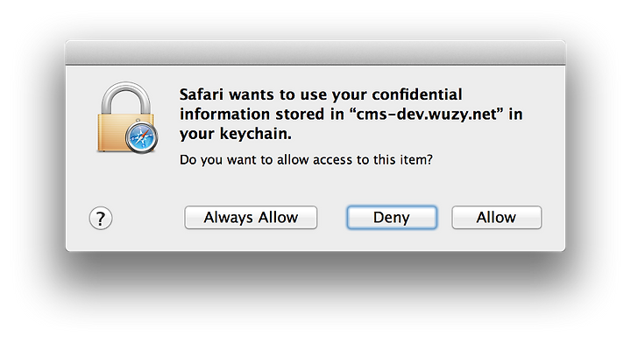631x342 pixels.
Task: Click the "Do you want to allow access" question
Action: tap(306, 160)
